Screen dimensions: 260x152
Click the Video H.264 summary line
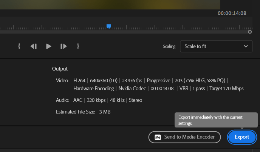151,81
